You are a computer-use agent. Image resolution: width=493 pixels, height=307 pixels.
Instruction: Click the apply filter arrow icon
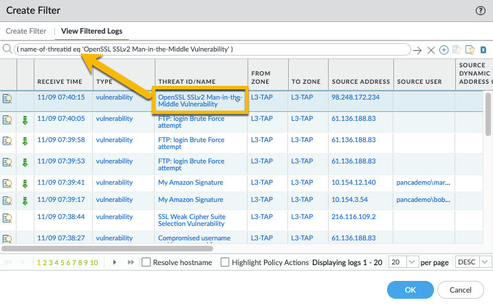pos(417,50)
